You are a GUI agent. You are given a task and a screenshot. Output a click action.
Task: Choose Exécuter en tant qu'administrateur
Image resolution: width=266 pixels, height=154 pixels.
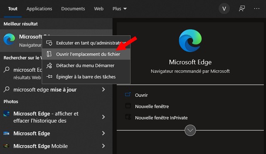pos(86,43)
